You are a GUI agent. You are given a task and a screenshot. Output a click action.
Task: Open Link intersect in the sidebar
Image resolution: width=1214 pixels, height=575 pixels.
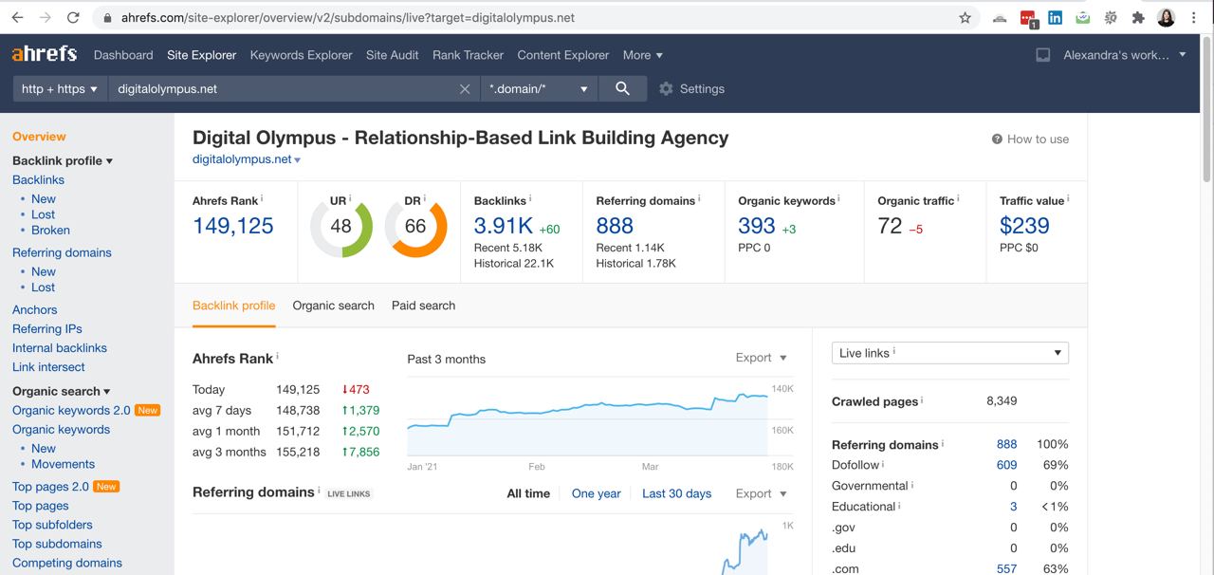48,366
